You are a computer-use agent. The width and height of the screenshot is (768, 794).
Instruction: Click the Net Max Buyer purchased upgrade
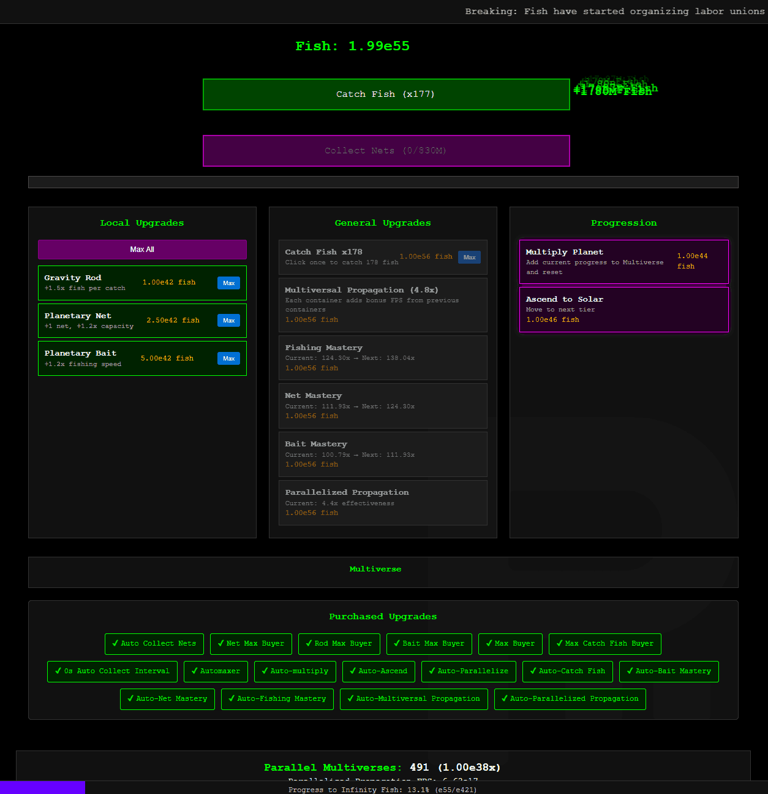(251, 644)
